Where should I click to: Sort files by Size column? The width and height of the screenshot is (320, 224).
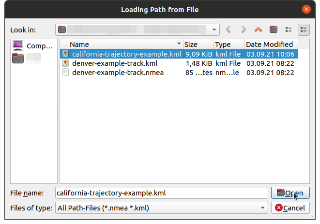pos(198,44)
